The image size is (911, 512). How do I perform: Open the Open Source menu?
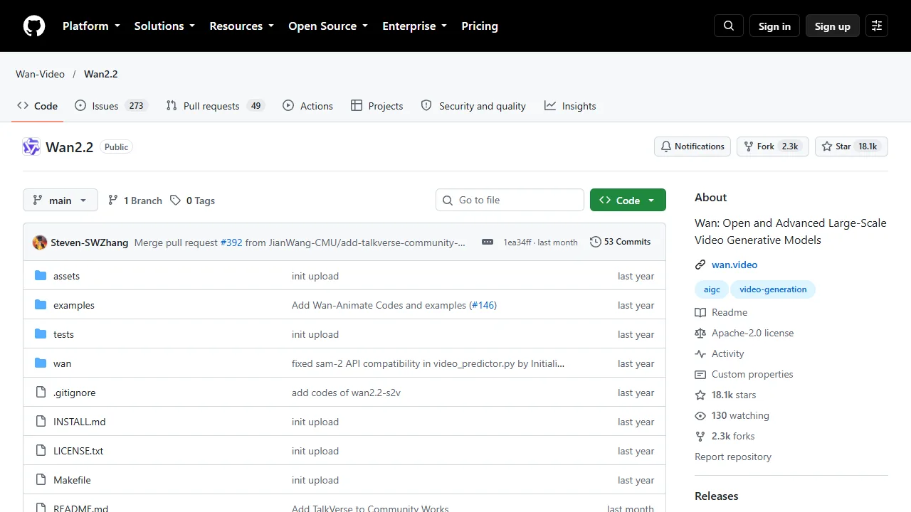point(328,26)
